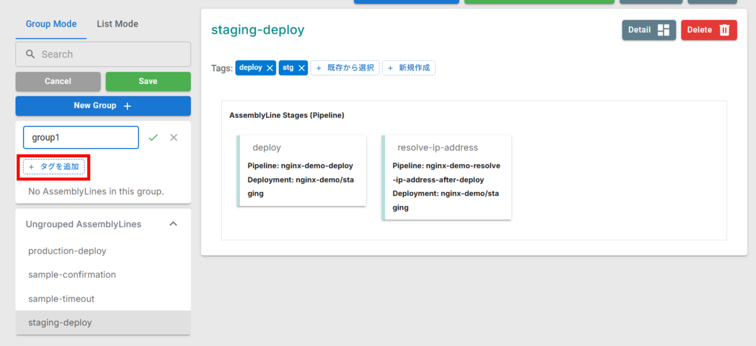Collapse the Ungrouped AssemblyLines section

pyautogui.click(x=173, y=223)
